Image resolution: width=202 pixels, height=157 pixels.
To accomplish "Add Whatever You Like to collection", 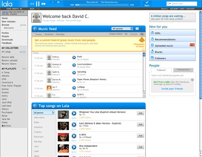I will [x=140, y=113].
